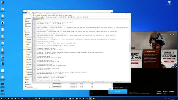The image size is (178, 100).
Task: Open the File menu in Notepad++
Action: coord(33,16)
